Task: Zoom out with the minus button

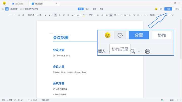Action: tap(167, 100)
